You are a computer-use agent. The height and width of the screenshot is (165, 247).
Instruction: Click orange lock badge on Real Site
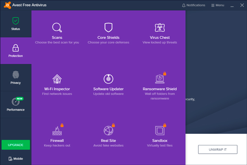(x=113, y=125)
